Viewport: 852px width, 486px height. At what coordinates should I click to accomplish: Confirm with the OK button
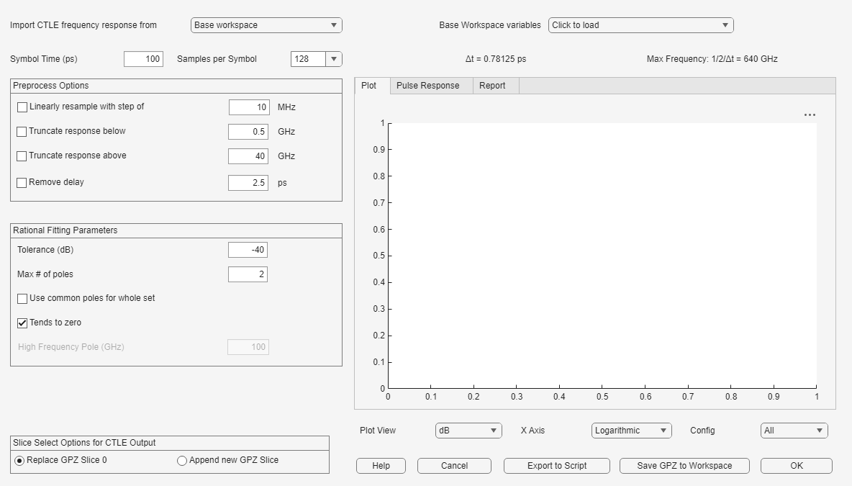(797, 466)
